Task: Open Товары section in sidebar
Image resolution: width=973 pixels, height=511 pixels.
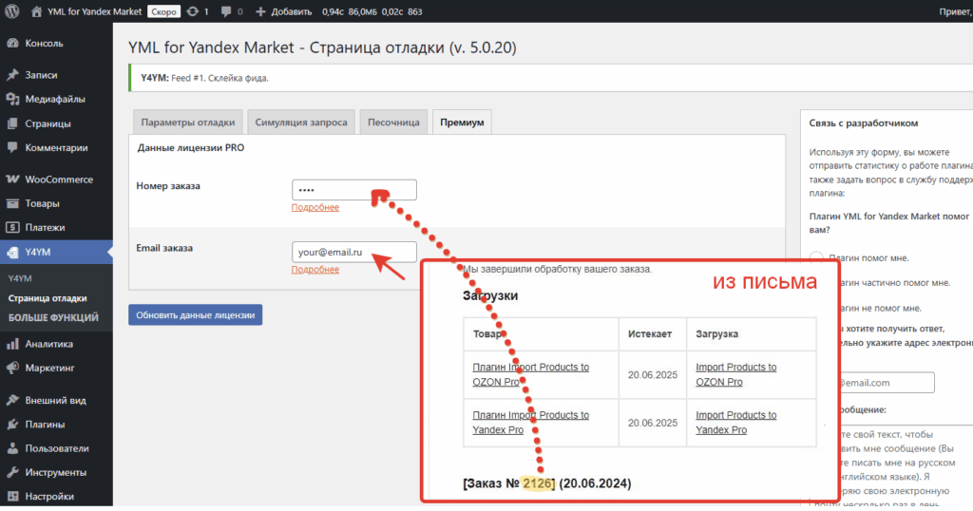Action: (x=42, y=203)
